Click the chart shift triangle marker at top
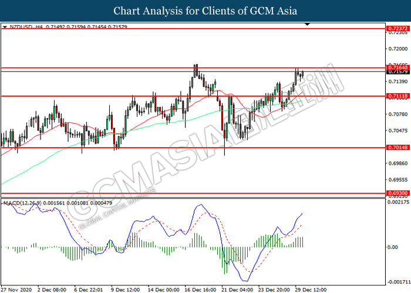The height and width of the screenshot is (293, 411). point(308,25)
